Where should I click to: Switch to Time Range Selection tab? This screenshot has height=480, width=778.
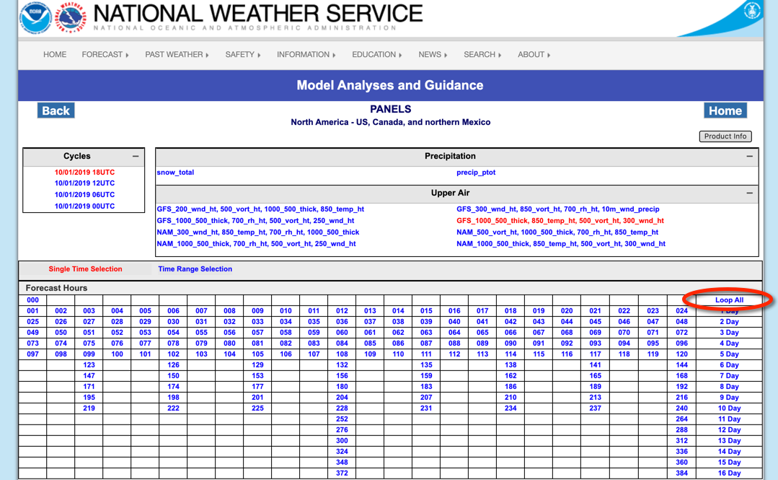click(x=195, y=269)
